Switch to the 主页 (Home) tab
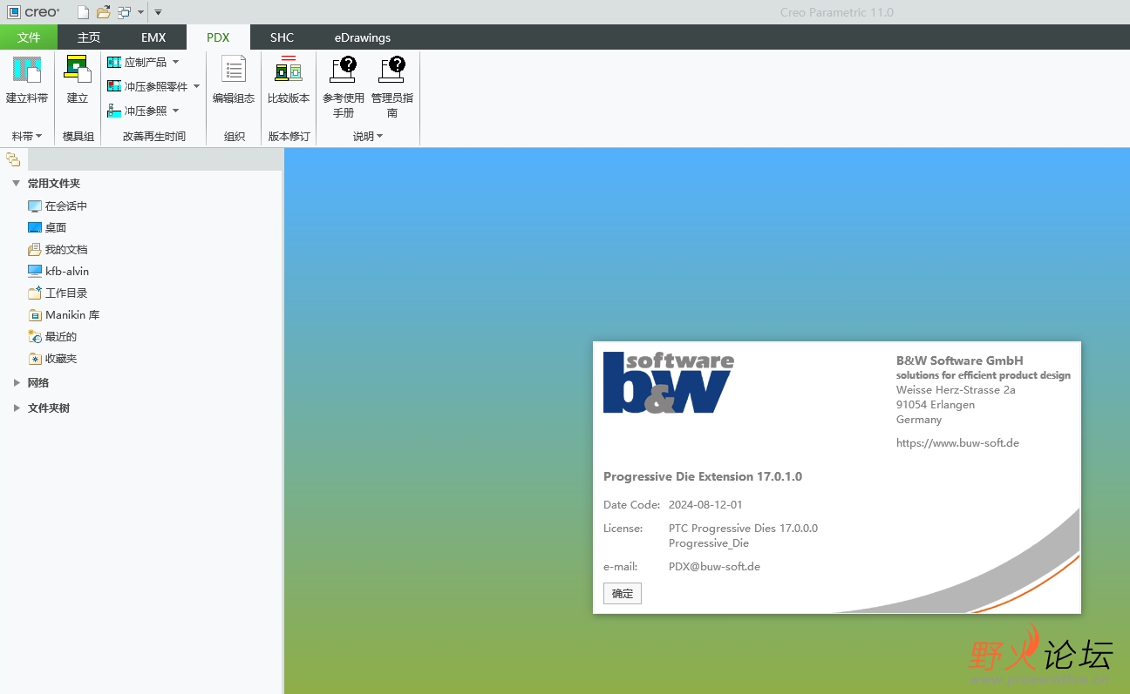Screen dimensions: 1130x694 89,37
